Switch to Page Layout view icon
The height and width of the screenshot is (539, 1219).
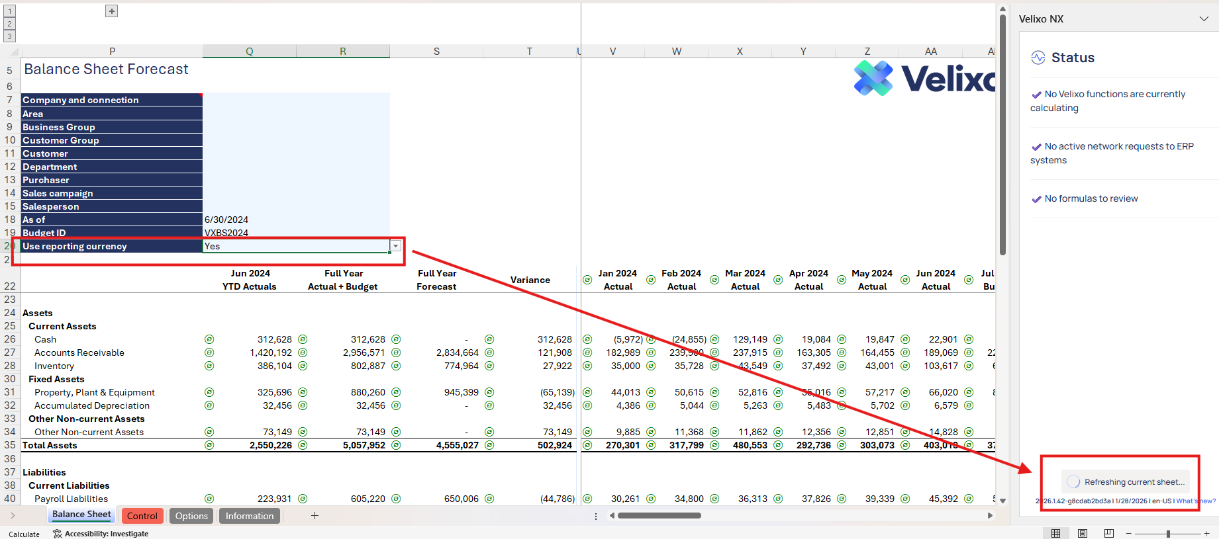point(1082,533)
